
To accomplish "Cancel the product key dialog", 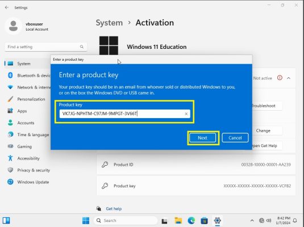I will (235, 138).
